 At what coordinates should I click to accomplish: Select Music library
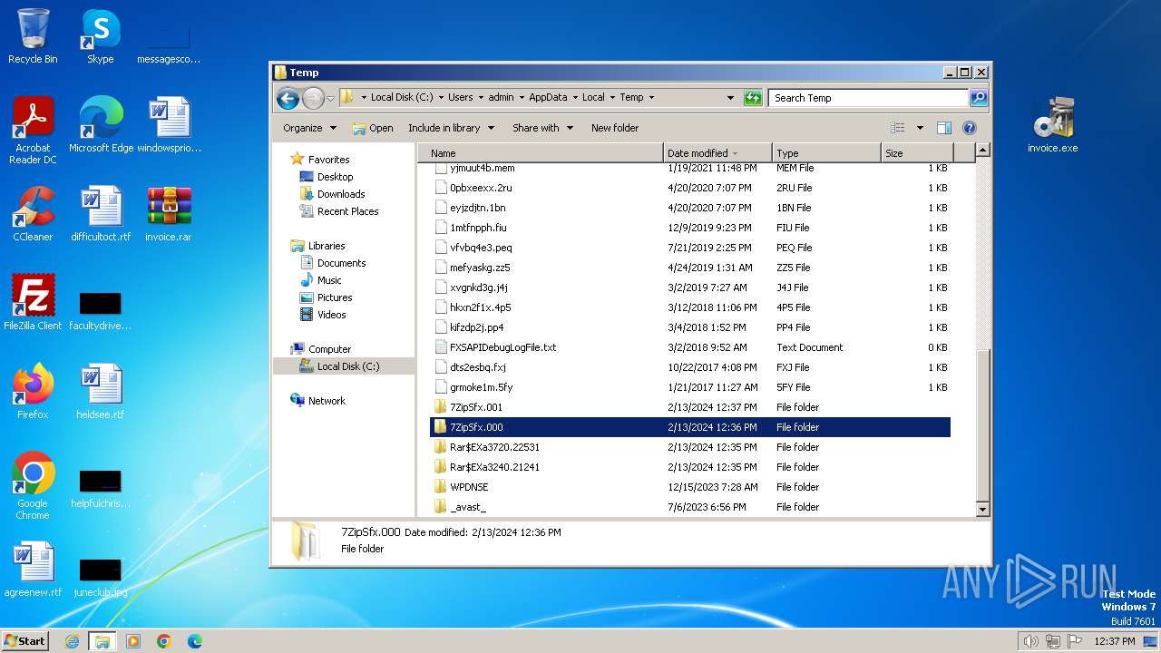click(x=328, y=280)
